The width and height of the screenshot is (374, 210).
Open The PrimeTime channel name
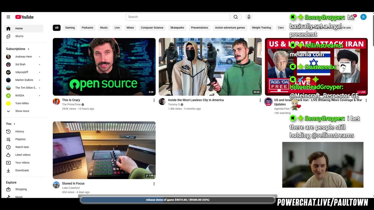pyautogui.click(x=71, y=104)
